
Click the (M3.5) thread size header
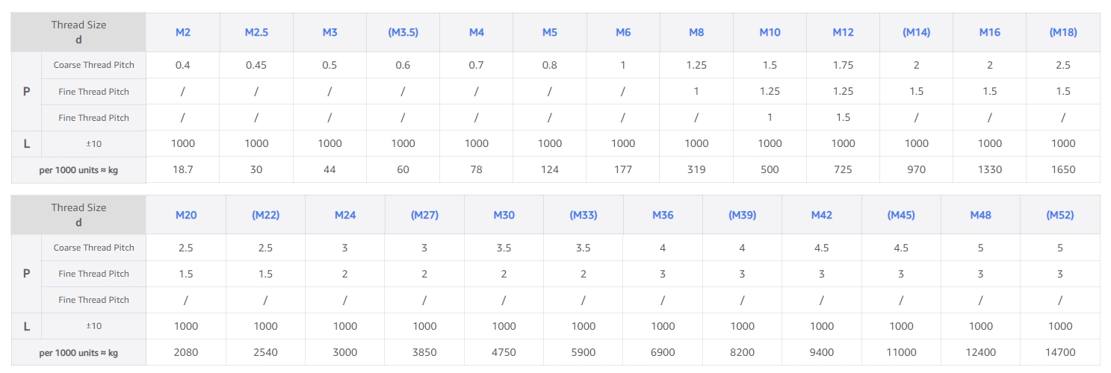(403, 32)
